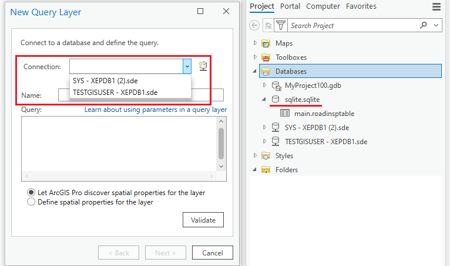The image size is (450, 266).
Task: Click the Next button
Action: click(165, 253)
